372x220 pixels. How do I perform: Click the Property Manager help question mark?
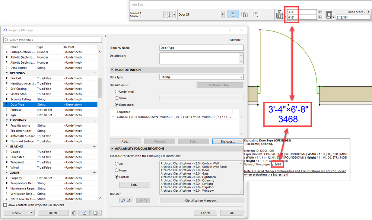[229, 30]
